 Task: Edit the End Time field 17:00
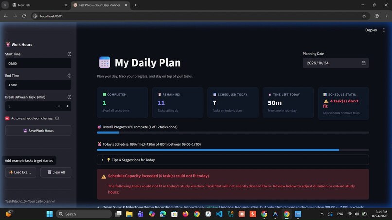[38, 85]
